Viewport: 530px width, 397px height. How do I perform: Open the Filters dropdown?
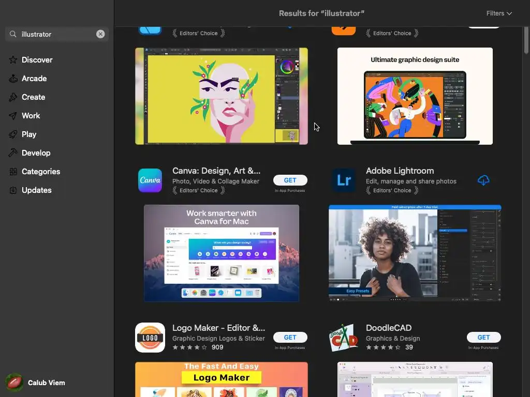coord(499,13)
